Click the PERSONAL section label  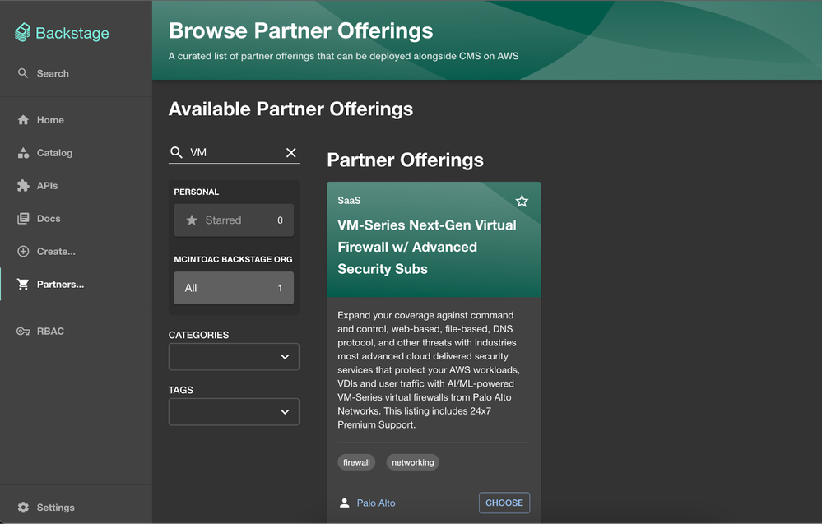point(197,192)
